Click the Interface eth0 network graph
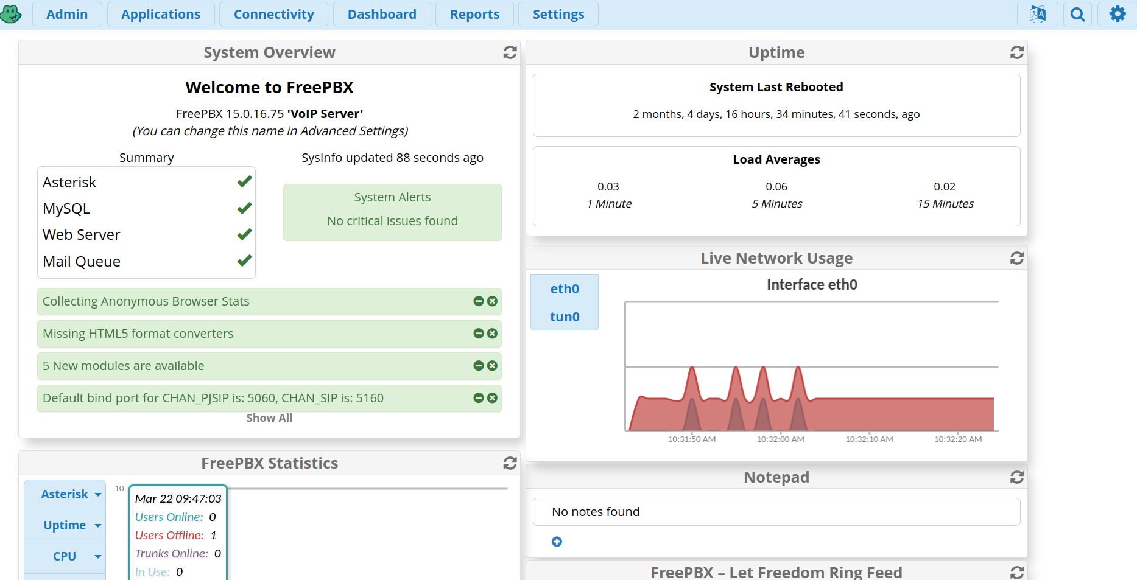Image resolution: width=1137 pixels, height=580 pixels. click(812, 366)
